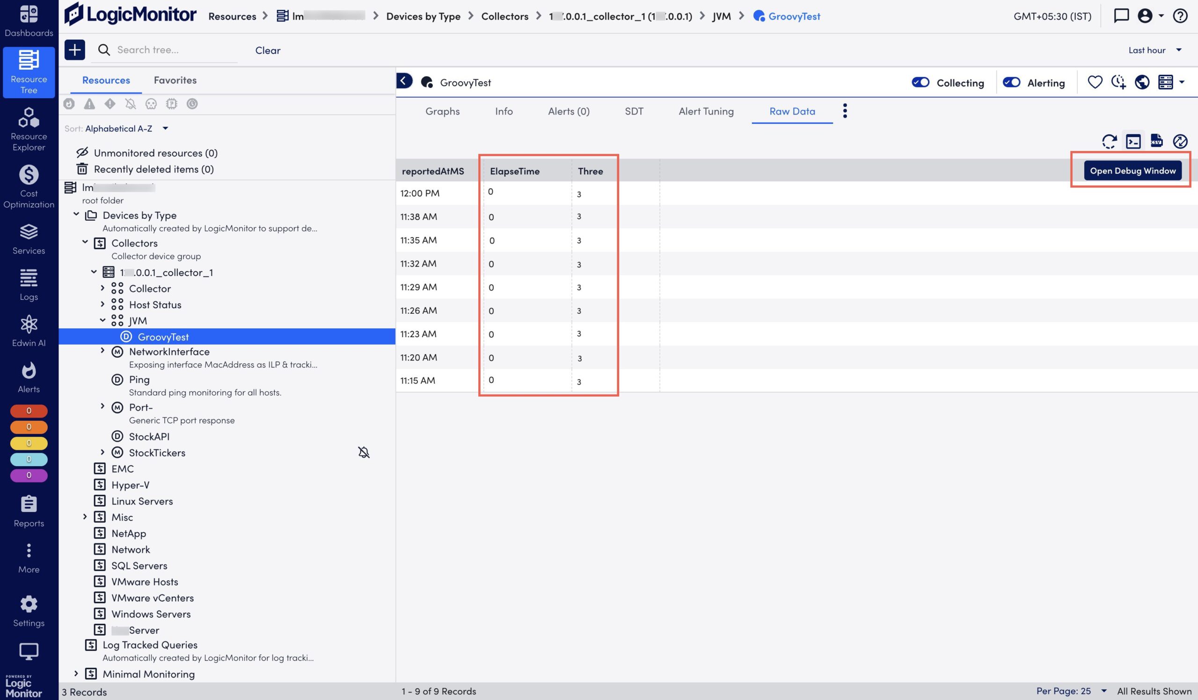1198x700 pixels.
Task: Disable Alerting for GroovyTest
Action: [x=1012, y=82]
